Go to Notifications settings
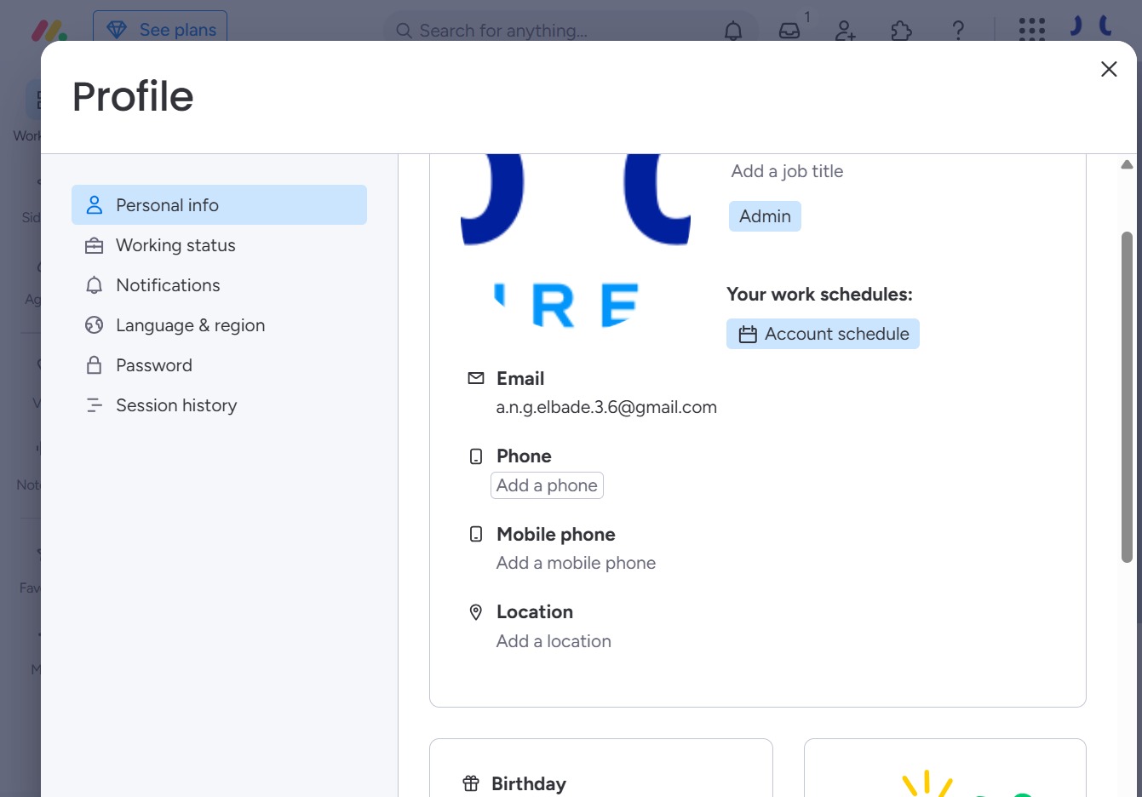The height and width of the screenshot is (797, 1142). click(219, 285)
